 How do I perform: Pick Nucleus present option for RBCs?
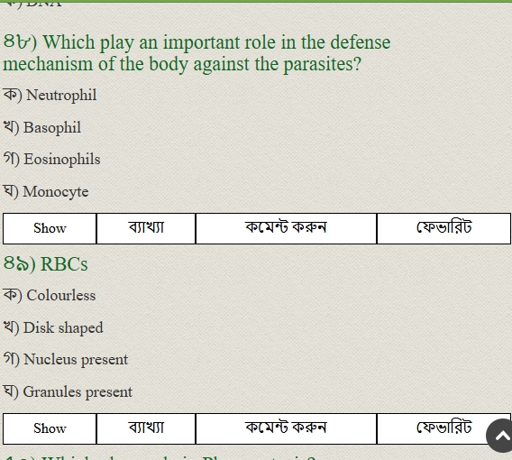tap(66, 359)
